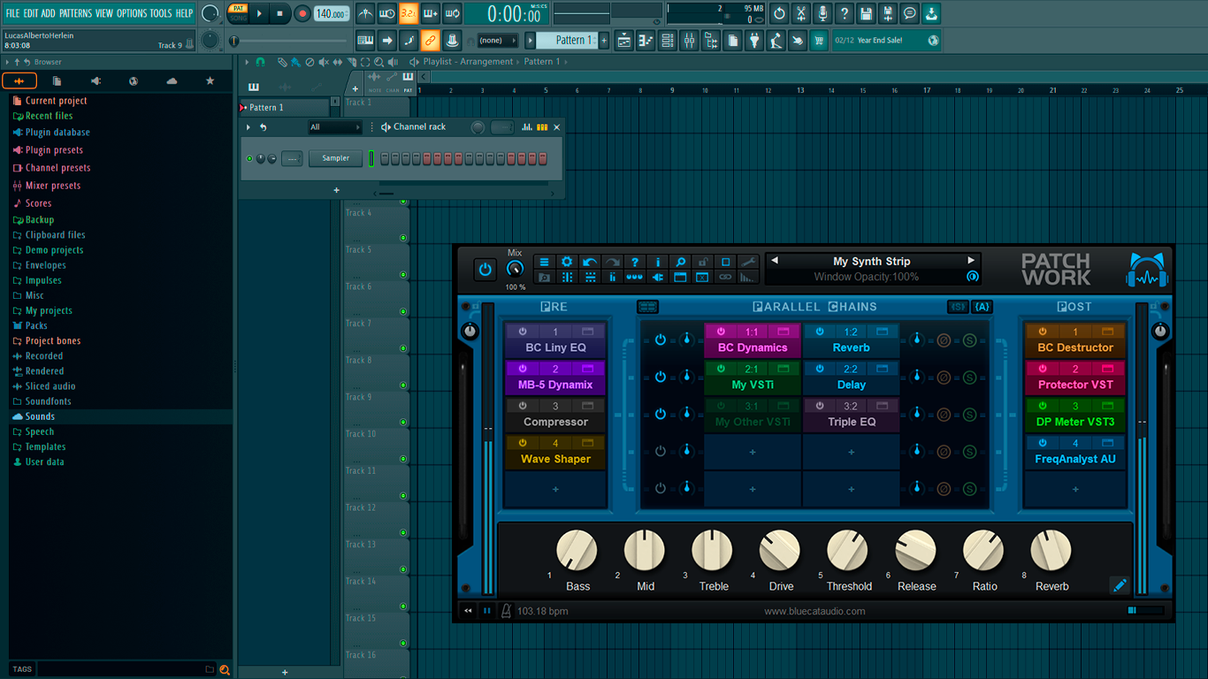This screenshot has width=1208, height=679.
Task: Open the VIEW menu
Action: (104, 13)
